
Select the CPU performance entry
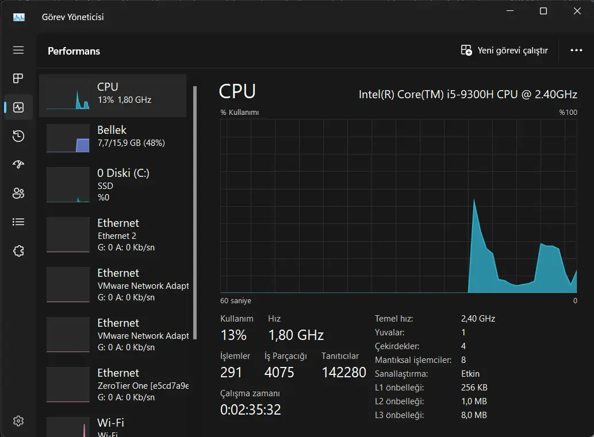[x=113, y=95]
